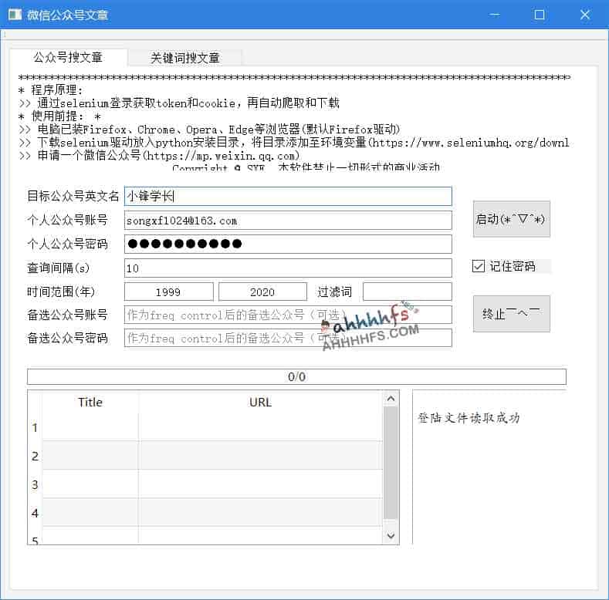Click the 0/0 progress bar
Viewport: 609px width, 600px height.
pyautogui.click(x=296, y=377)
